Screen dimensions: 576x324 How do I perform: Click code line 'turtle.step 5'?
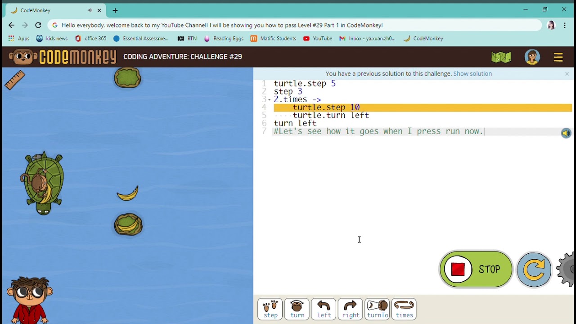coord(305,84)
